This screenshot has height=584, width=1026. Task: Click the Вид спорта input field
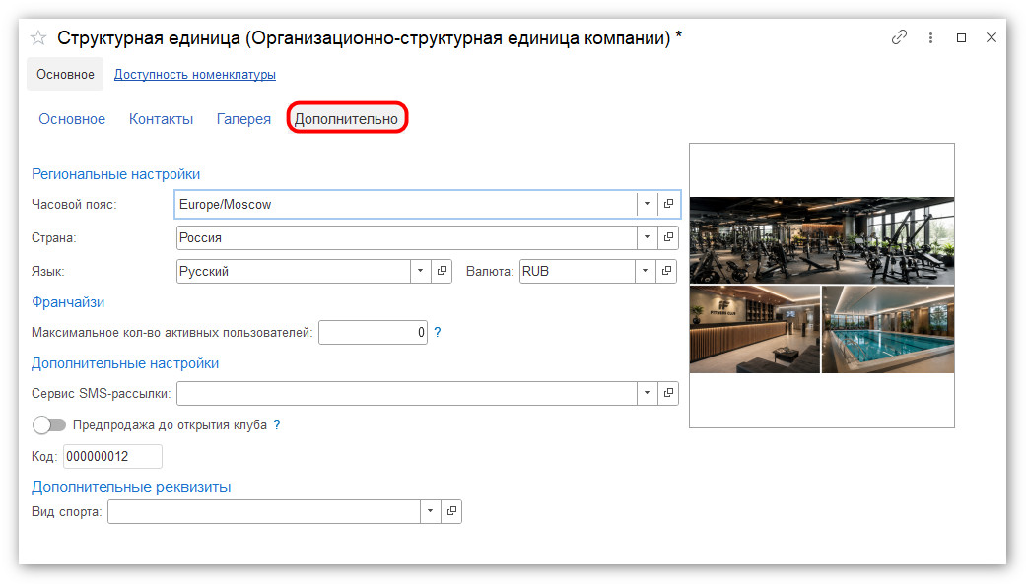point(264,511)
